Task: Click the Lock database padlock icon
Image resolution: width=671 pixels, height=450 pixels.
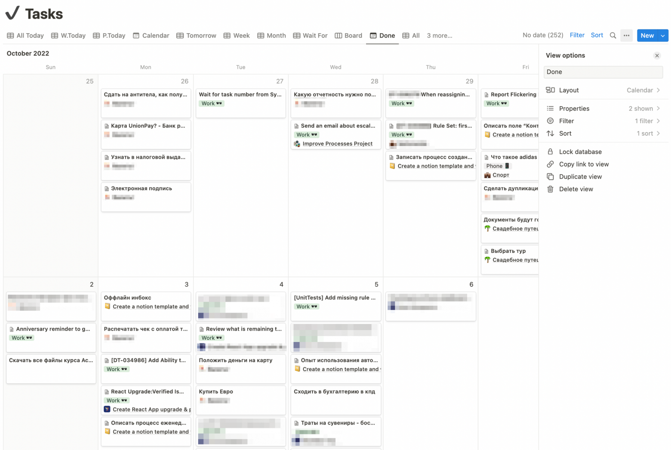Action: pyautogui.click(x=550, y=152)
